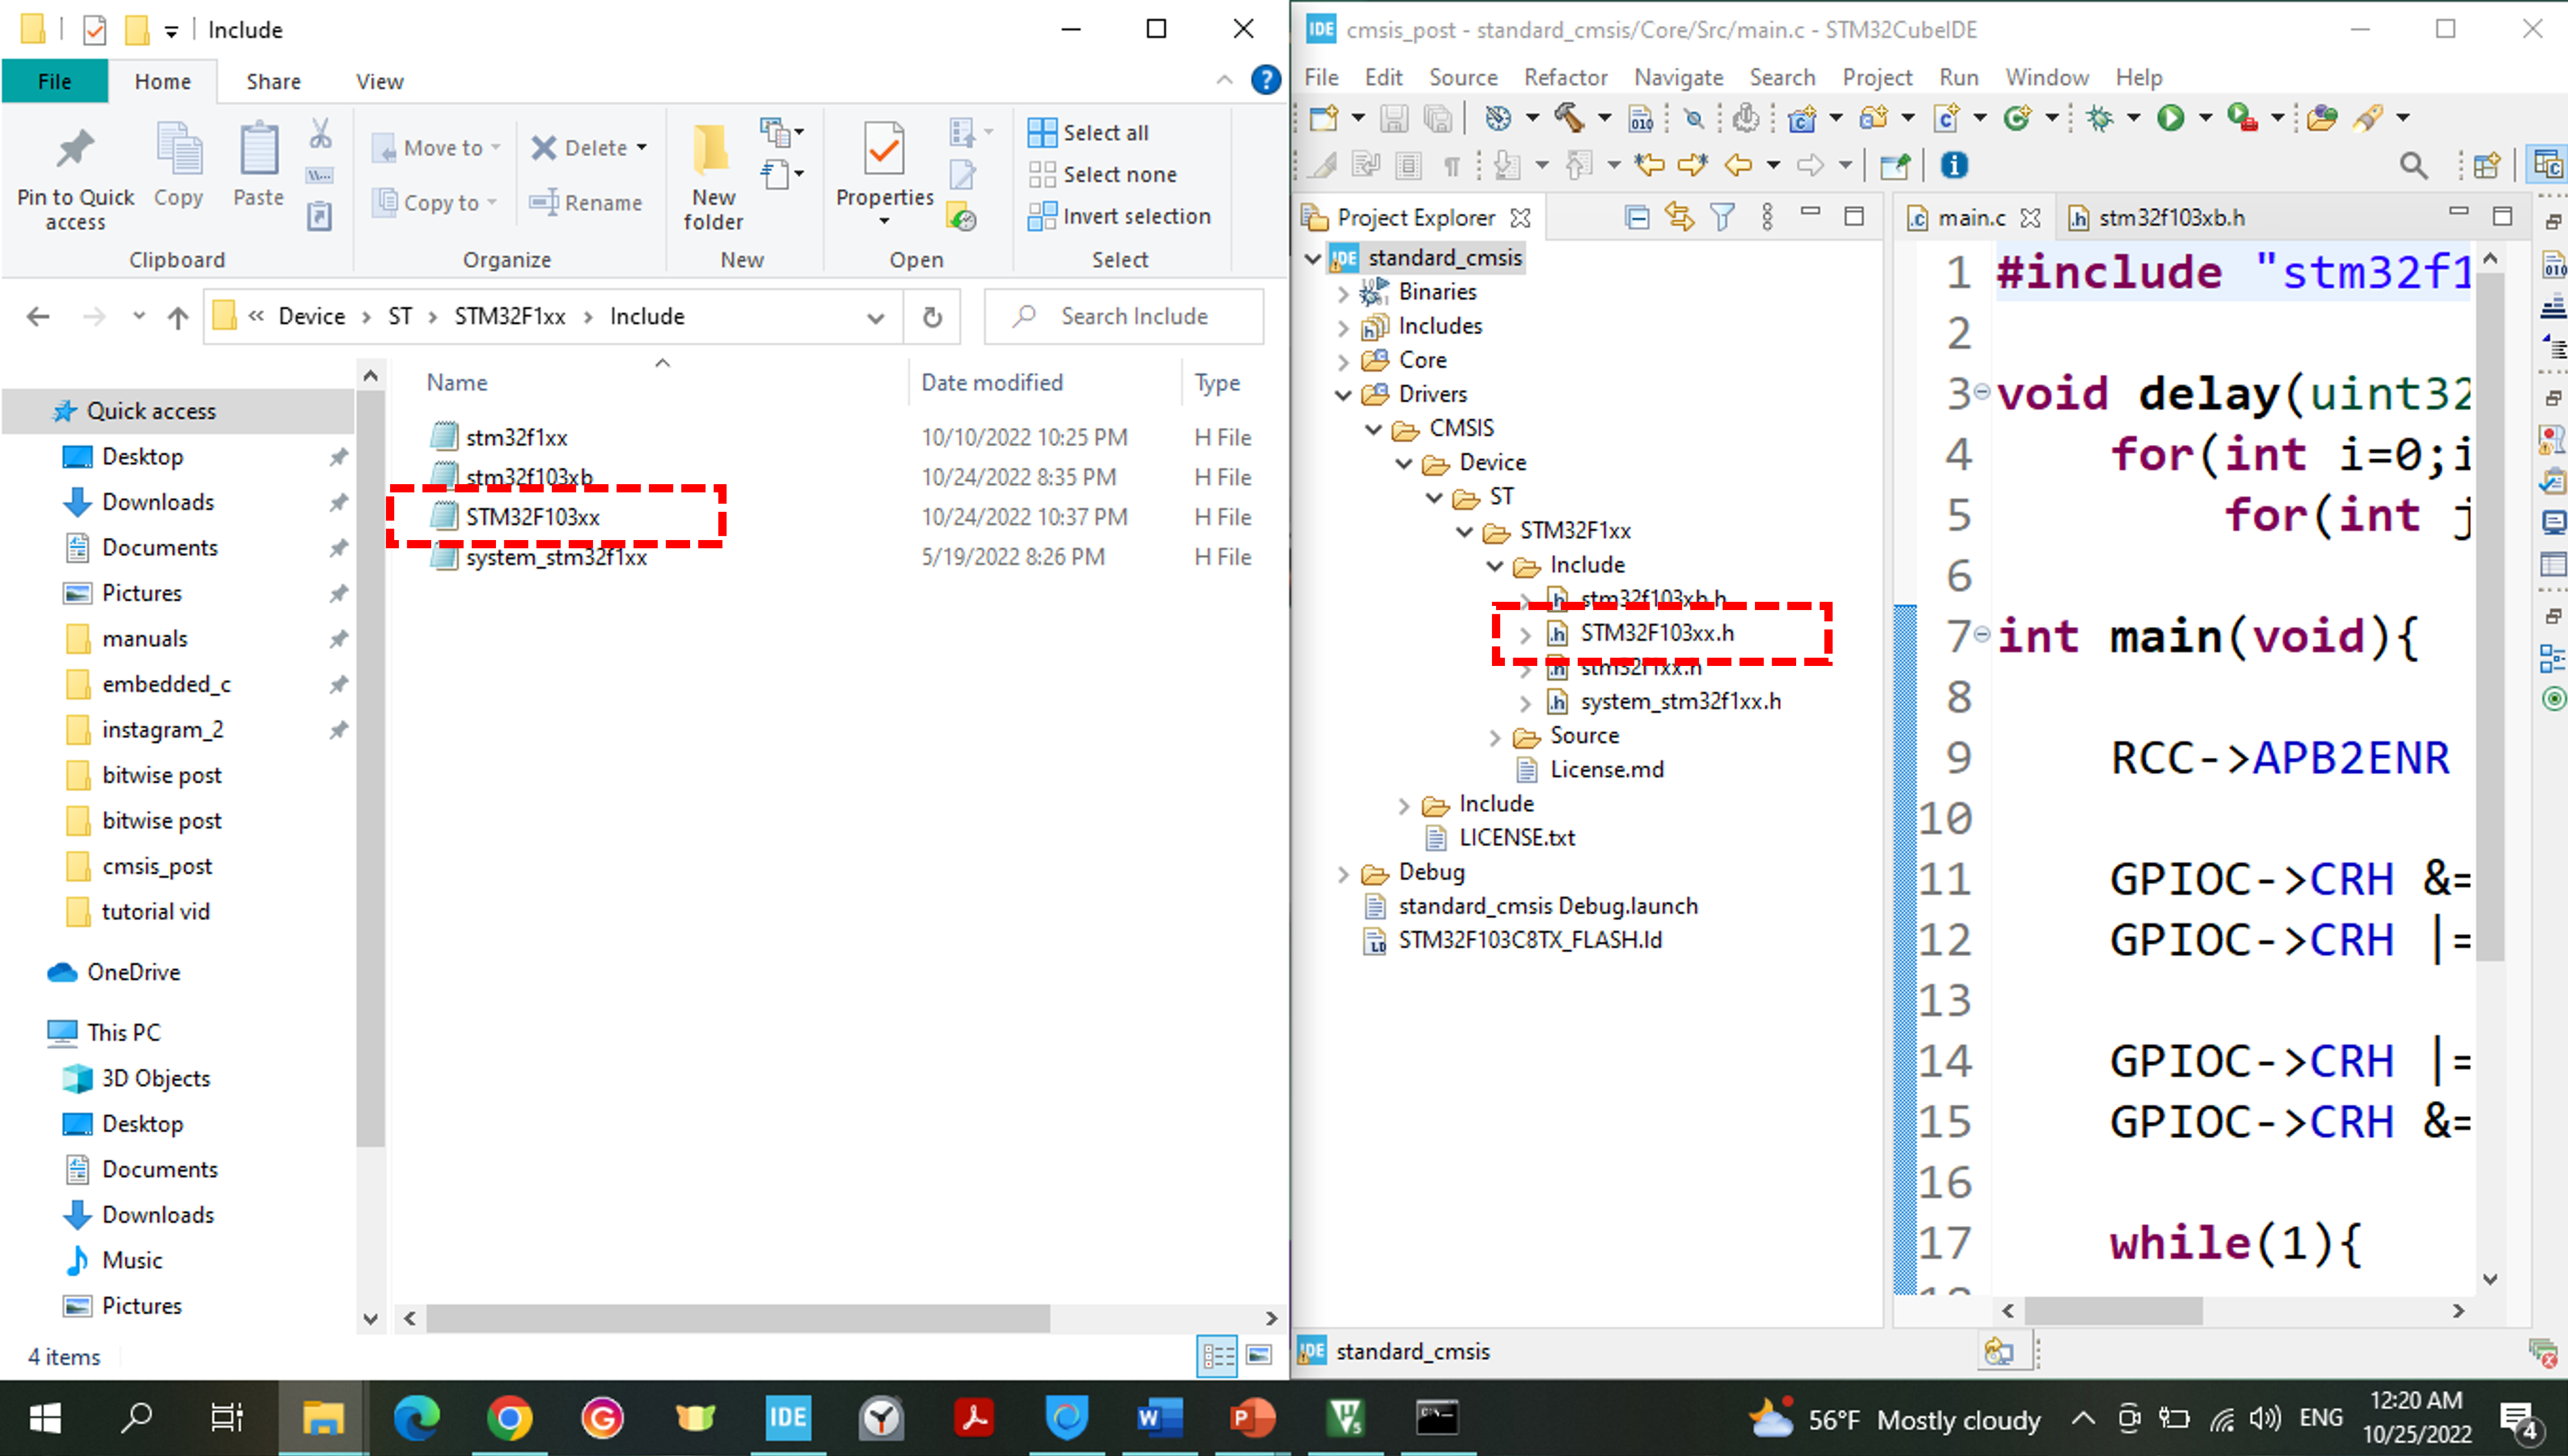2568x1456 pixels.
Task: Toggle the C/C++ perspective button
Action: pos(2547,165)
